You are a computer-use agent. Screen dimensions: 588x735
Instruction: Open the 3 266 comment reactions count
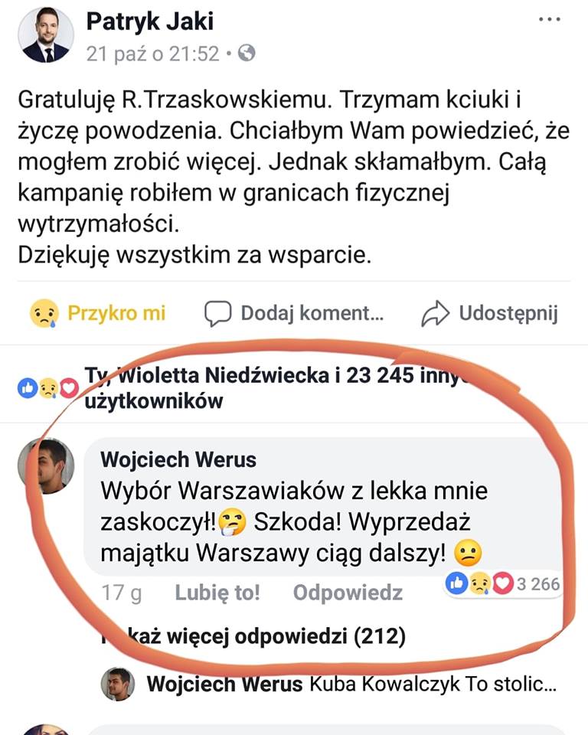(538, 584)
